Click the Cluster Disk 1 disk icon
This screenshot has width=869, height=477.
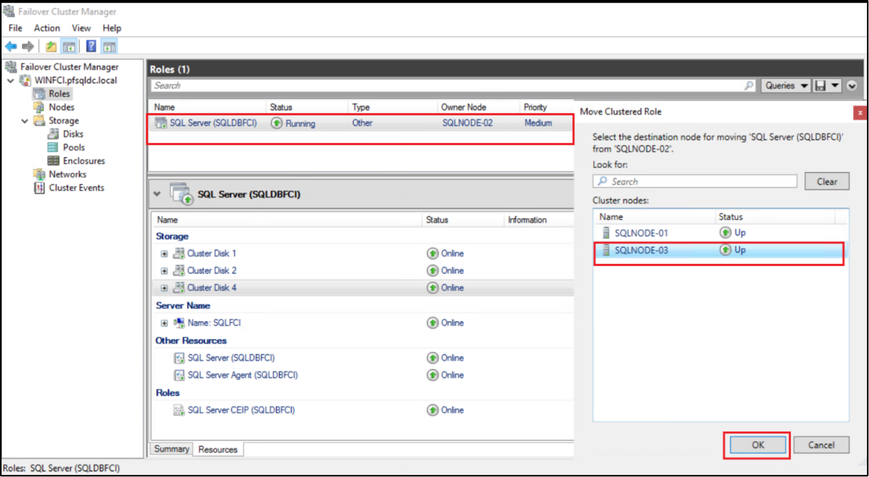(179, 253)
